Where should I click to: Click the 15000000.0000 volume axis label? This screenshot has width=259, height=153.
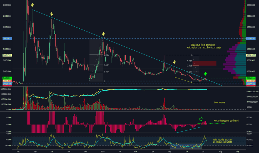point(6,94)
